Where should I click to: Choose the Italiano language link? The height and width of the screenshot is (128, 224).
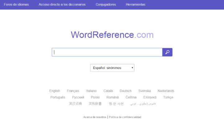click(91, 91)
